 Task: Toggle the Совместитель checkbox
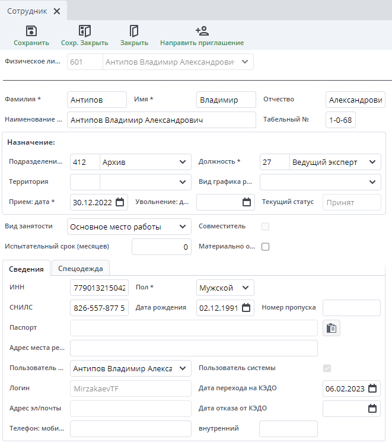pos(265,226)
